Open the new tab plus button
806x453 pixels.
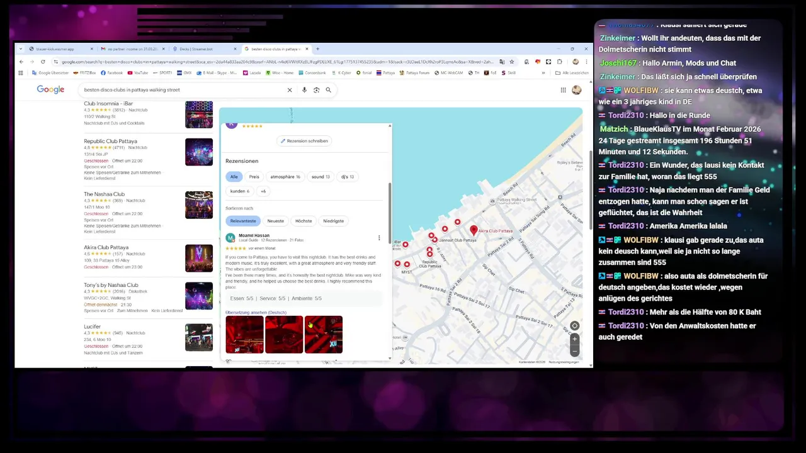317,48
